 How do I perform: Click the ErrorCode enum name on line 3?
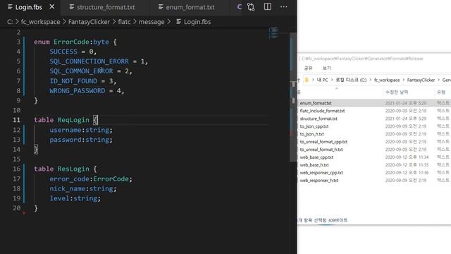[71, 42]
